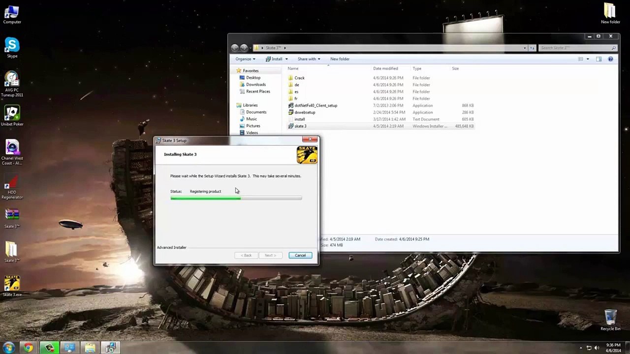Open Google Chrome from the taskbar
630x354 pixels.
[29, 348]
